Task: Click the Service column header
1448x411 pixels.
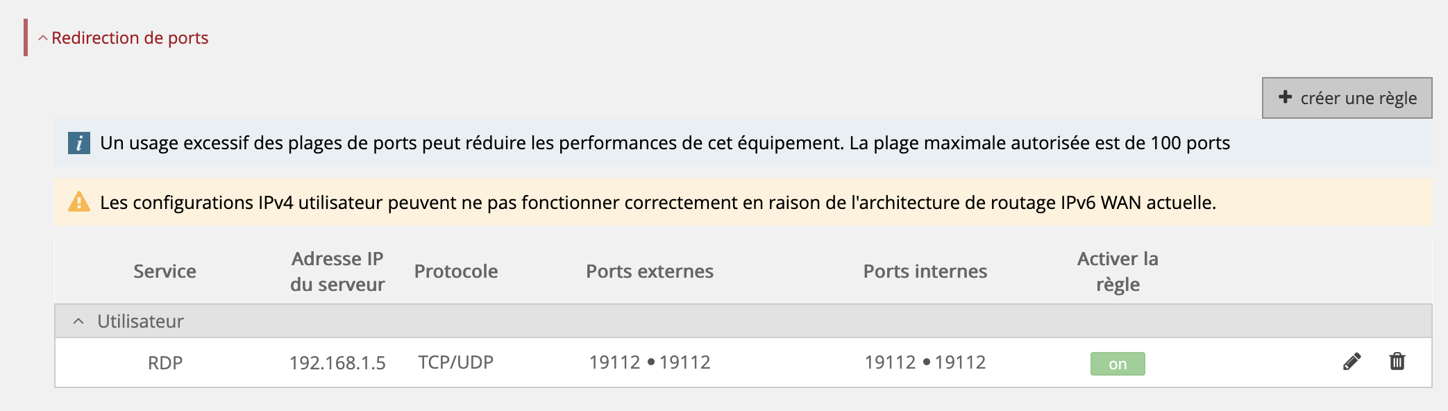Action: (x=165, y=271)
